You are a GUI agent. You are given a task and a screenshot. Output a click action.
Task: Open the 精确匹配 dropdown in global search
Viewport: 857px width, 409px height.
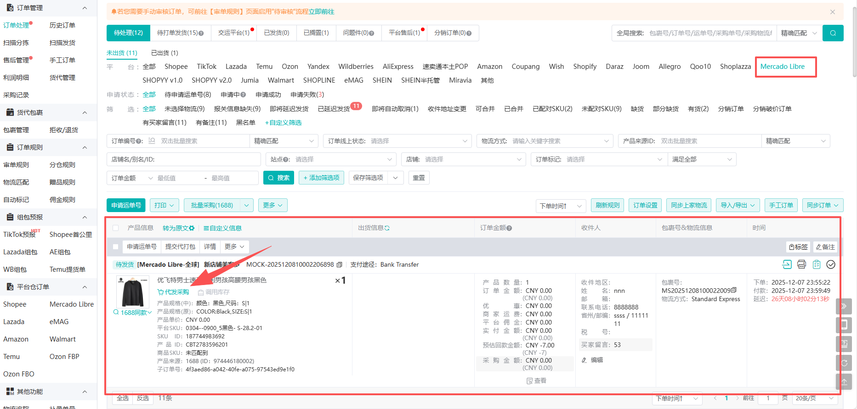(x=799, y=33)
